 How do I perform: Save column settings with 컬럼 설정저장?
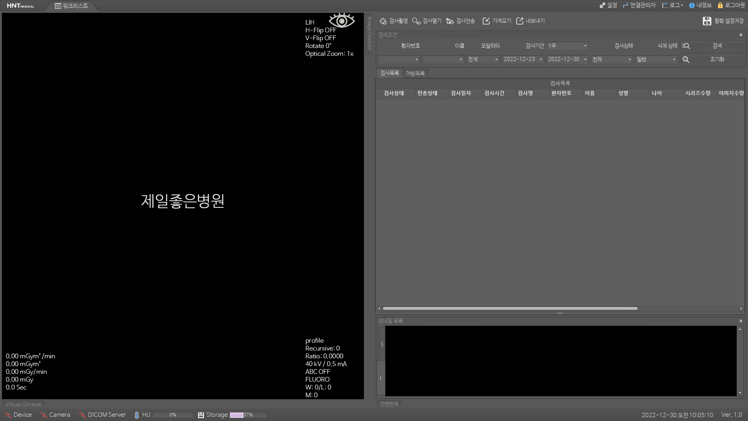[723, 21]
